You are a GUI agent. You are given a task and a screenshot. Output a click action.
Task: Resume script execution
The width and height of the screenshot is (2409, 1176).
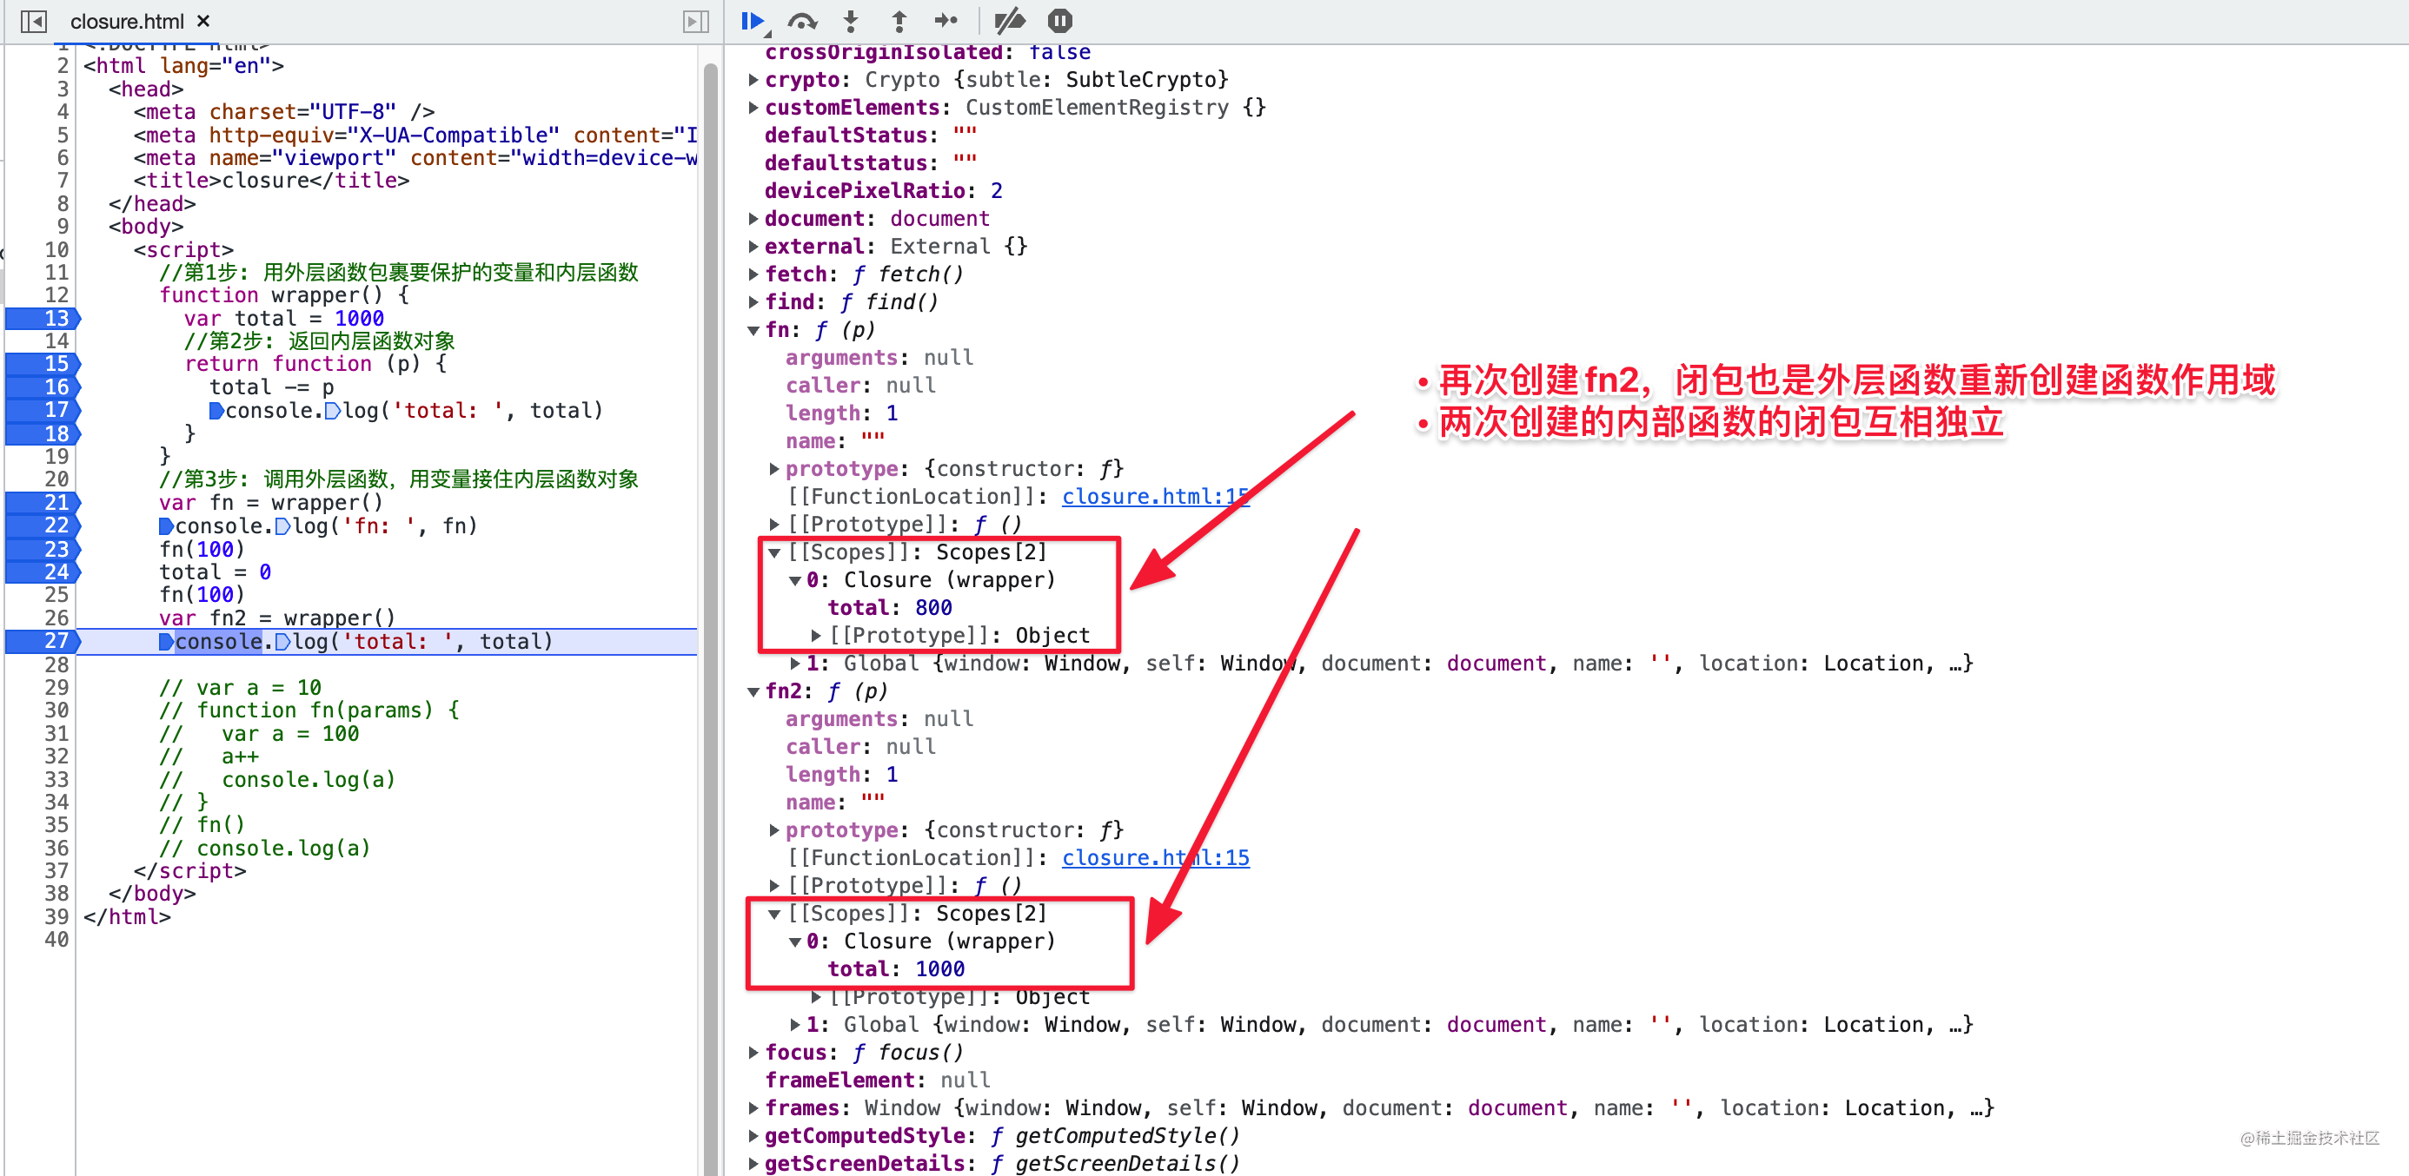753,21
